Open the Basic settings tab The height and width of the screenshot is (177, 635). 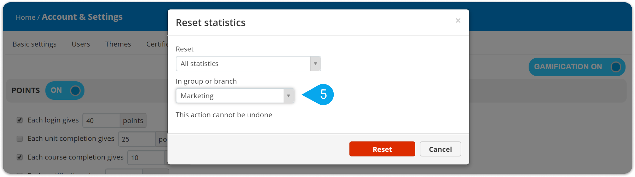tap(34, 44)
